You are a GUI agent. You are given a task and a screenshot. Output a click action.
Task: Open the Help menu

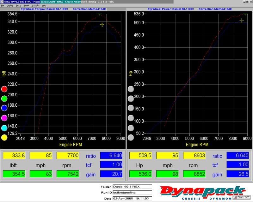pos(44,6)
